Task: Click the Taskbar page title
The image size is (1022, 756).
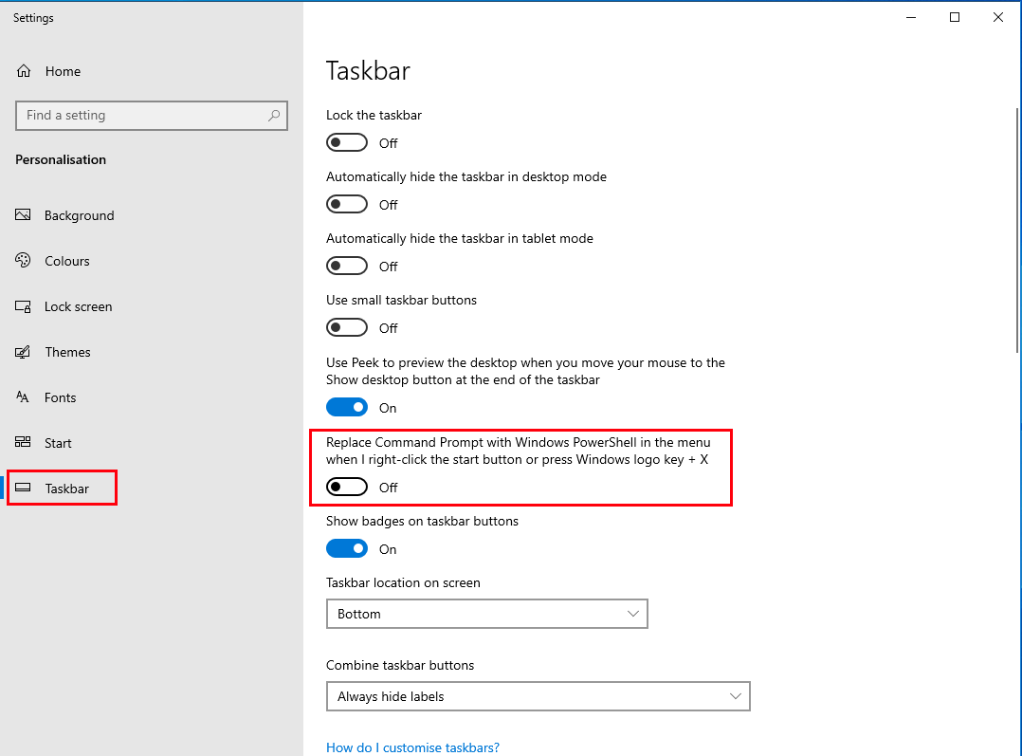Action: pyautogui.click(x=368, y=70)
